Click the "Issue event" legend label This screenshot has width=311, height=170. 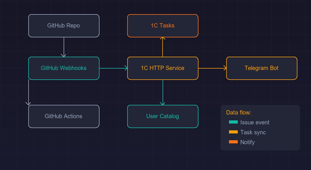pos(255,122)
